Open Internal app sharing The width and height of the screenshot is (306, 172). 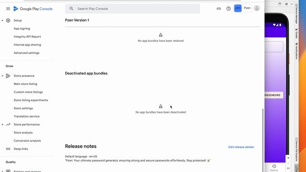tap(27, 44)
